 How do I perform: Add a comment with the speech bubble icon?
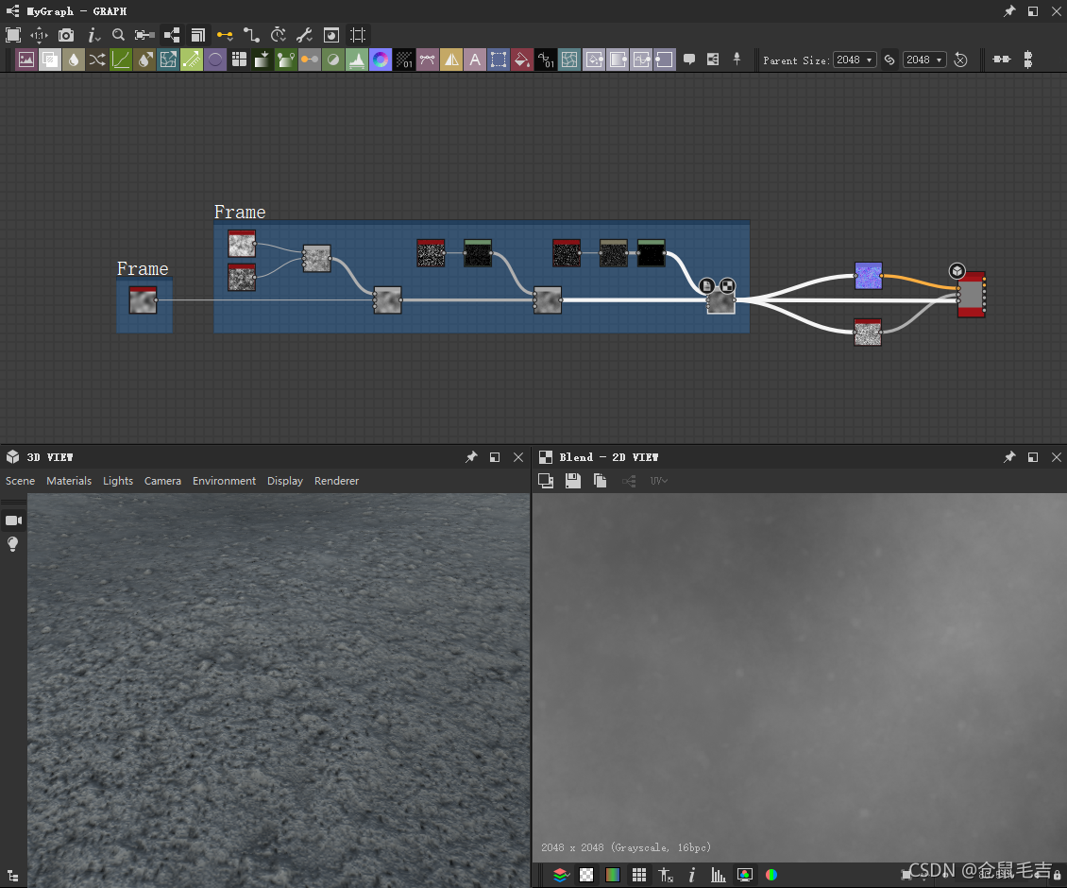coord(688,60)
